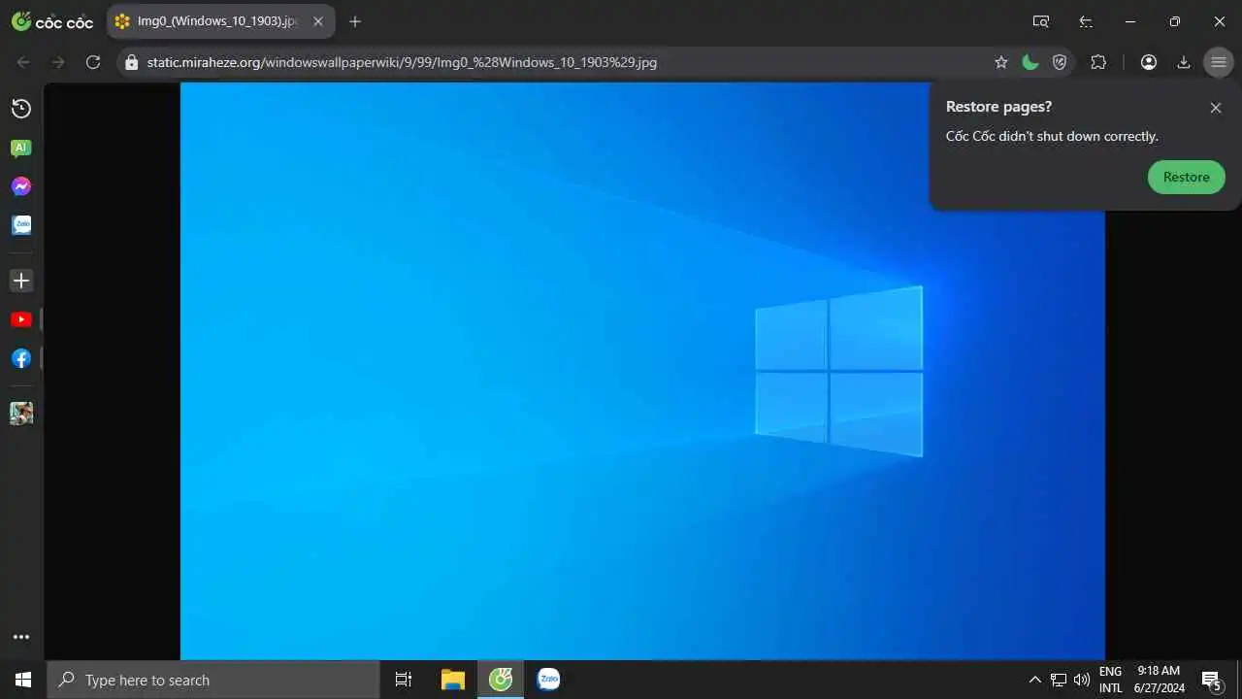Open the ad-block shield icon
1242x699 pixels.
point(1060,62)
